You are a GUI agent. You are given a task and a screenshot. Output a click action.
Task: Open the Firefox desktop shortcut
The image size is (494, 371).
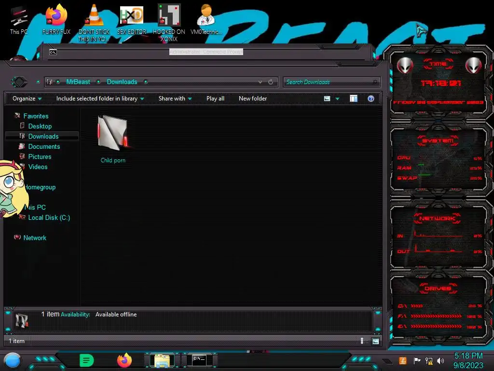tap(56, 19)
